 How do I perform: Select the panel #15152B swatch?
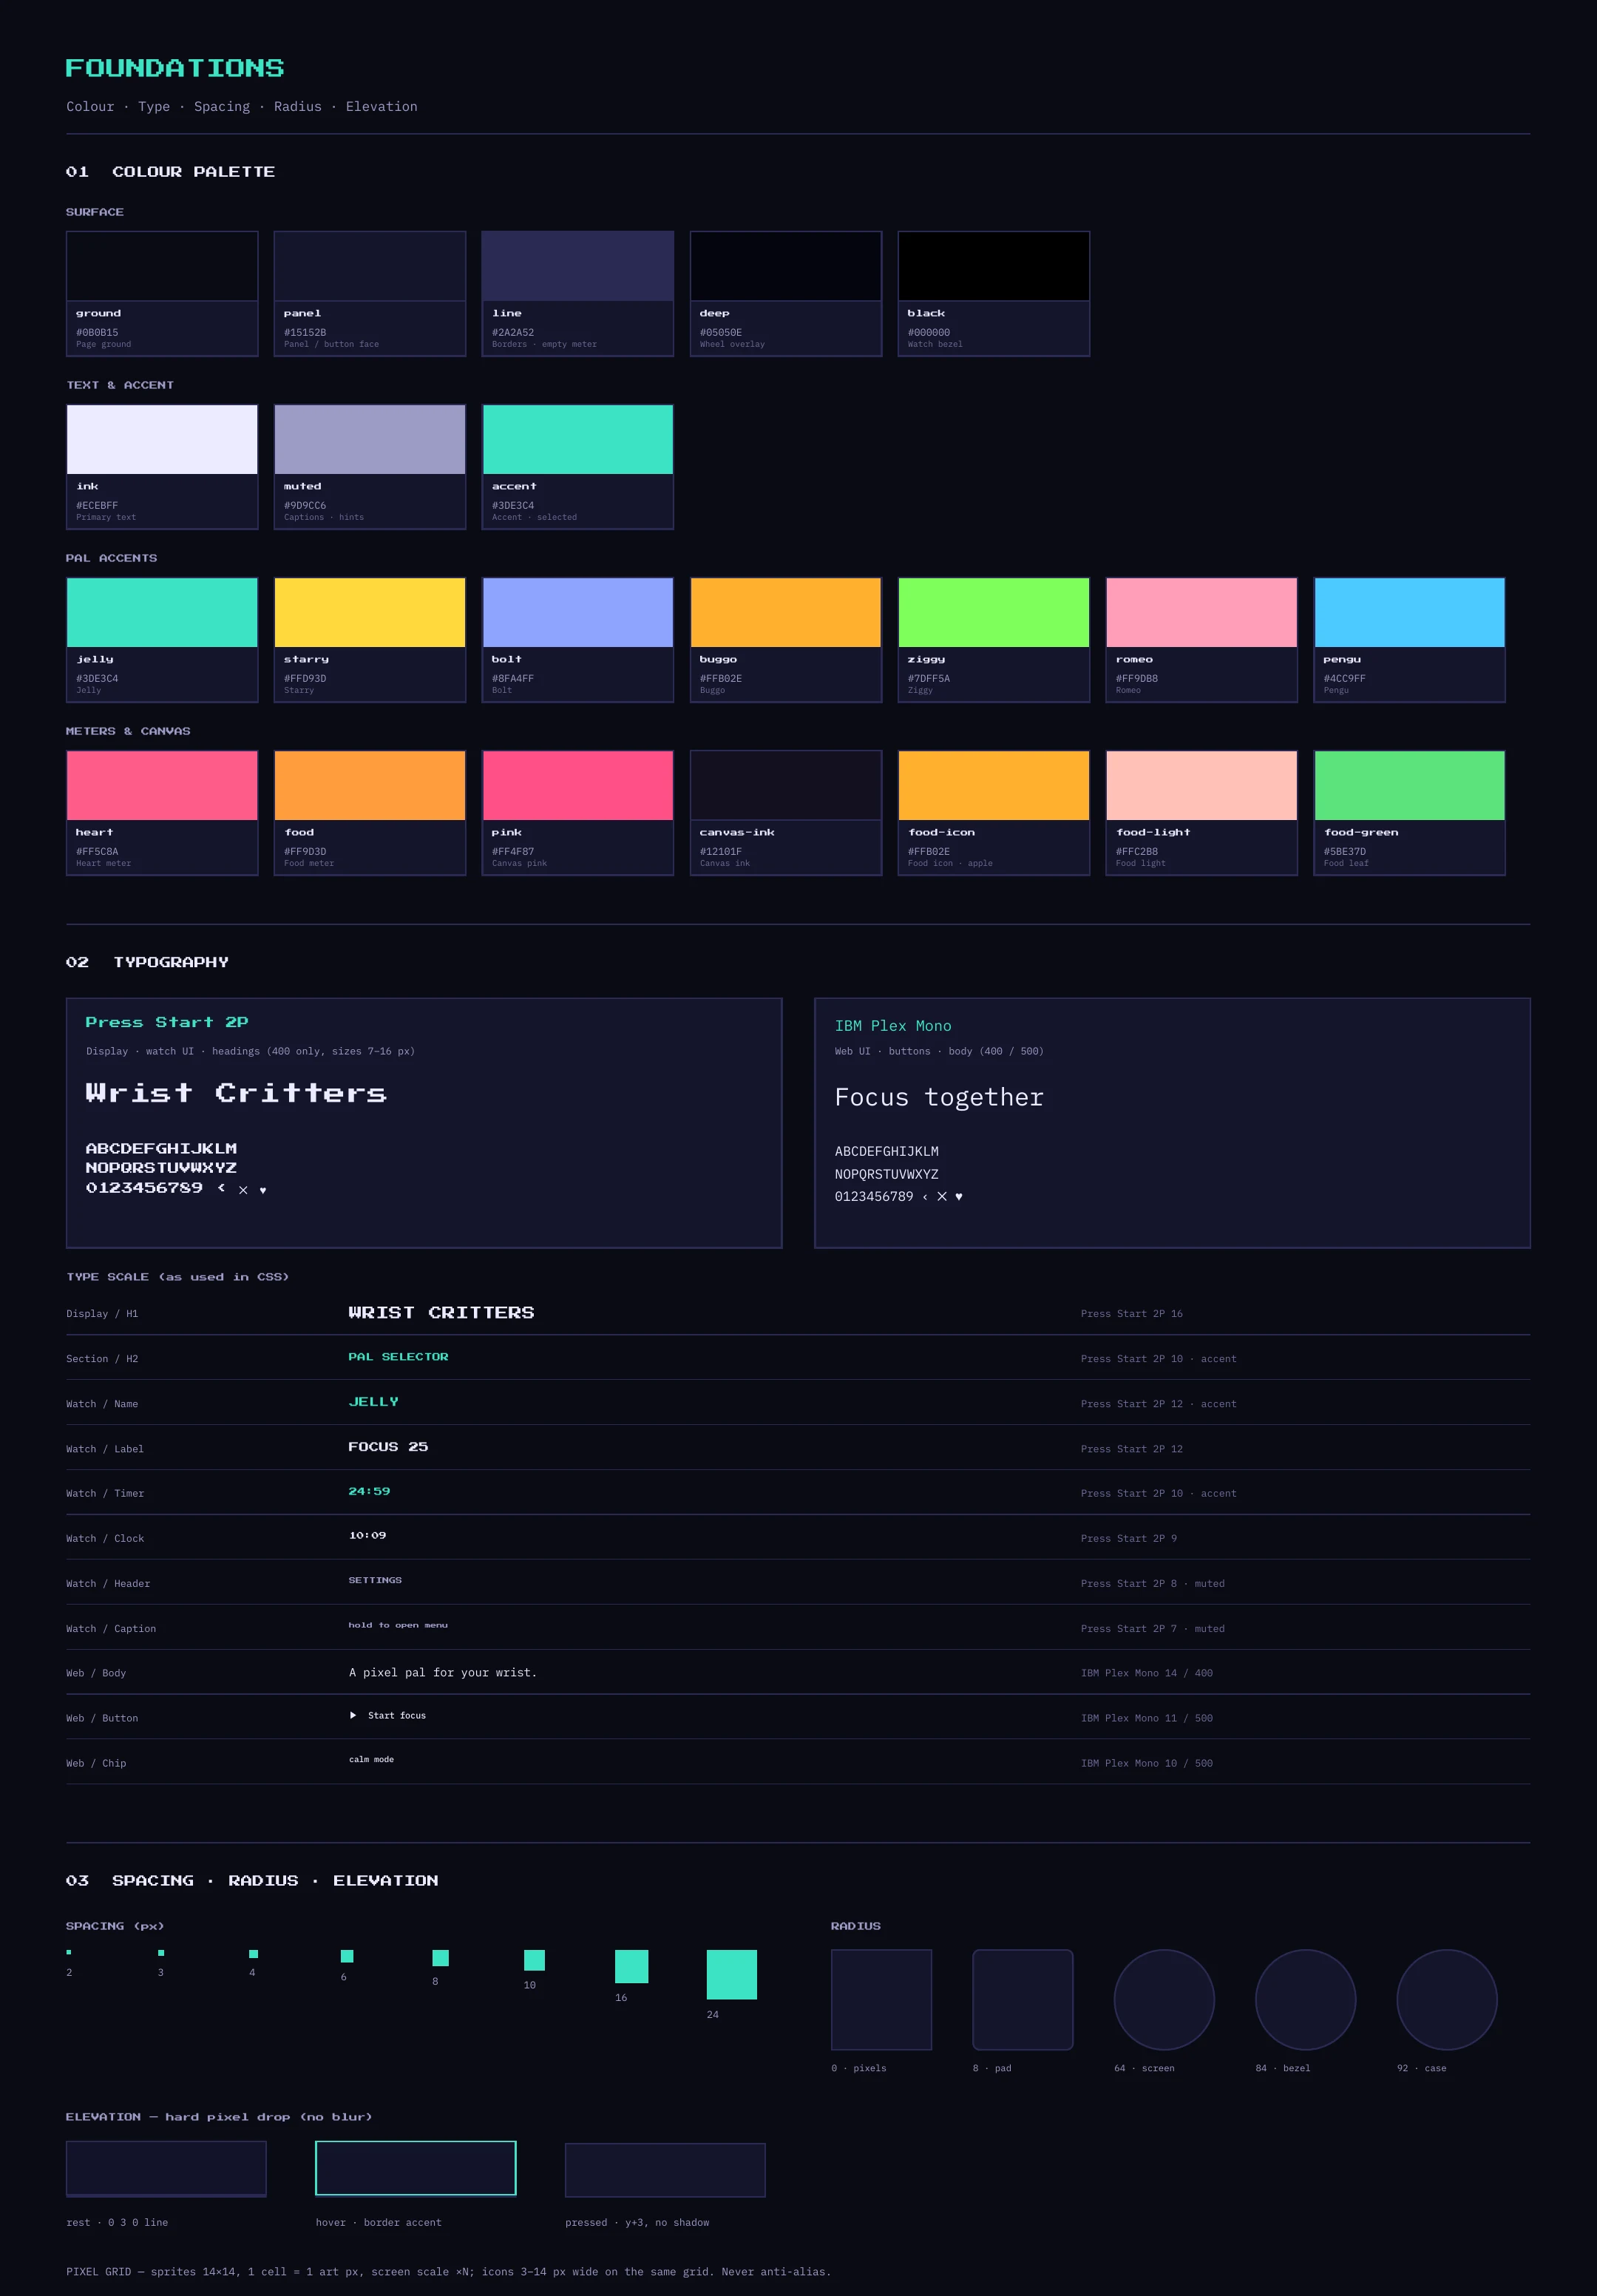tap(370, 294)
